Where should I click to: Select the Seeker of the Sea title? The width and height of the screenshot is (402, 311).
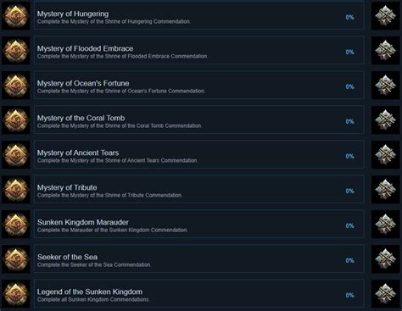(67, 257)
